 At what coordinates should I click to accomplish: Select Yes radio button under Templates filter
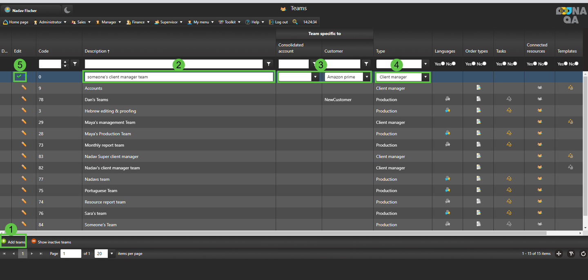pyautogui.click(x=566, y=64)
